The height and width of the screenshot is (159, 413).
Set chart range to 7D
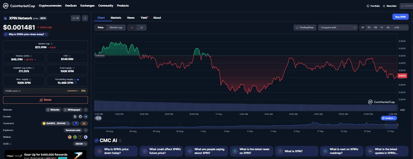pyautogui.click(x=369, y=28)
